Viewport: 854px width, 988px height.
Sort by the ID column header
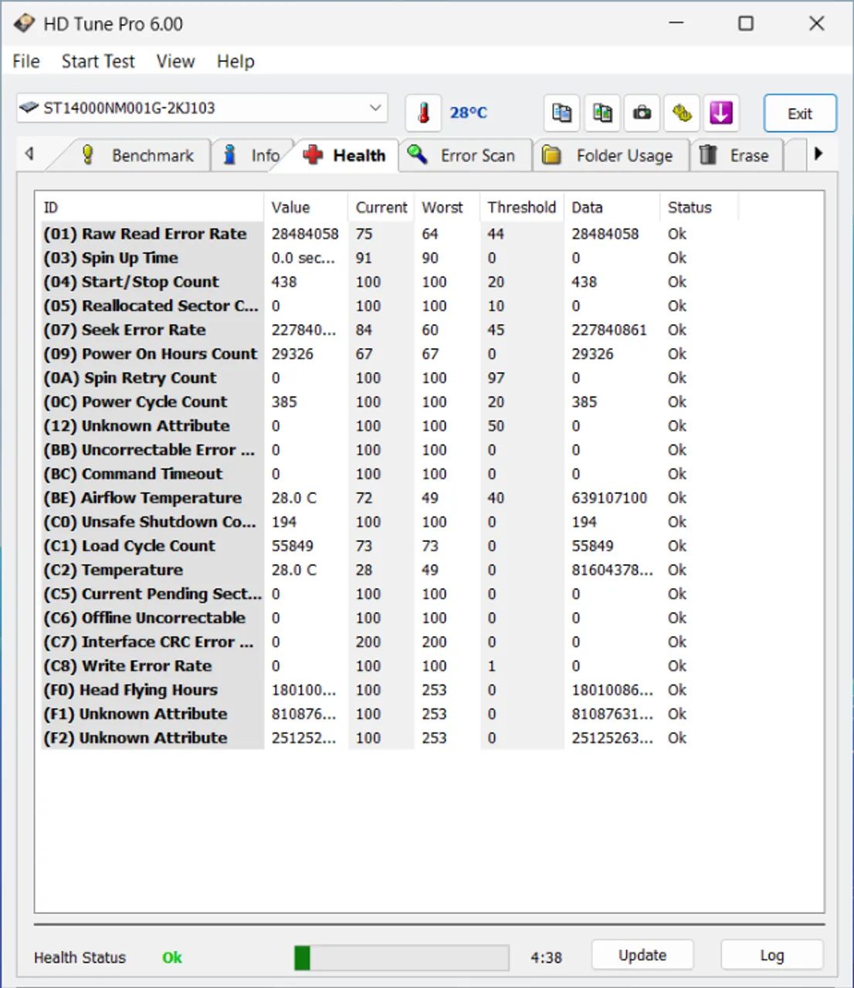point(151,207)
